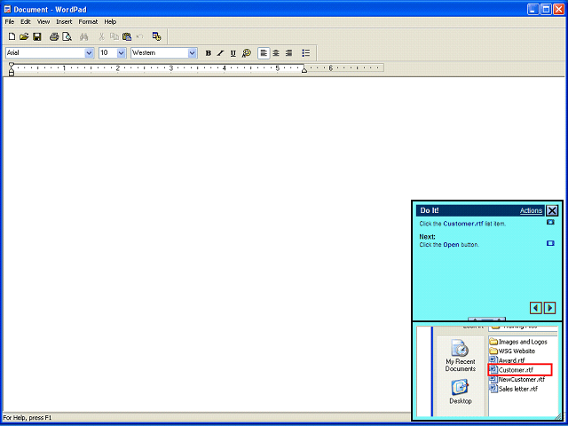
Task: Click the WordPad title bar icon
Action: (x=8, y=9)
